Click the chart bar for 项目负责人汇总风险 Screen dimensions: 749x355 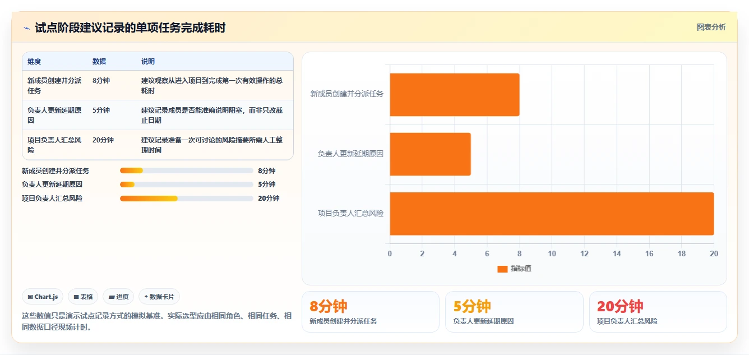[x=552, y=214]
